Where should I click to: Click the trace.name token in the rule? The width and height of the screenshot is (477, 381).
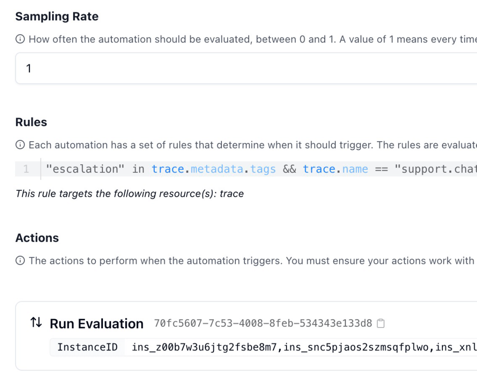336,169
